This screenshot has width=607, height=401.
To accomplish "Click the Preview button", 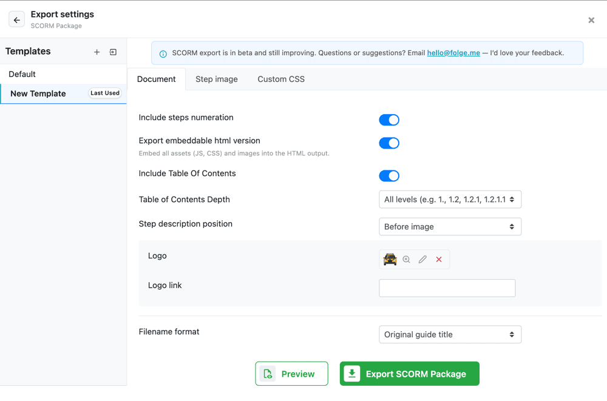I will (x=291, y=374).
